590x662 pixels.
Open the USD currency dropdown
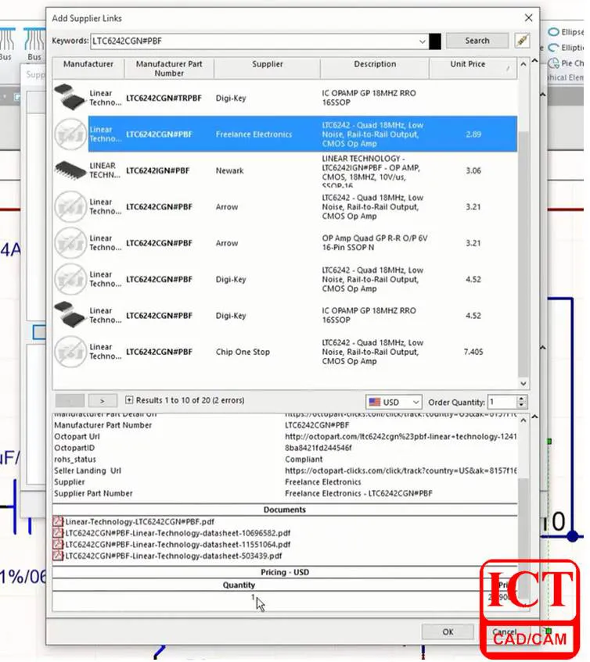coord(394,402)
